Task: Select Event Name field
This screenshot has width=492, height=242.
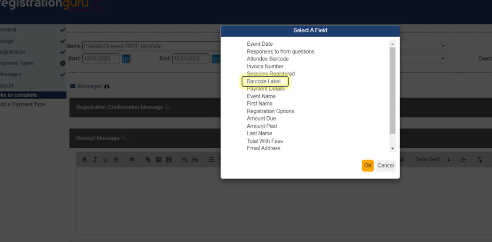Action: click(261, 96)
